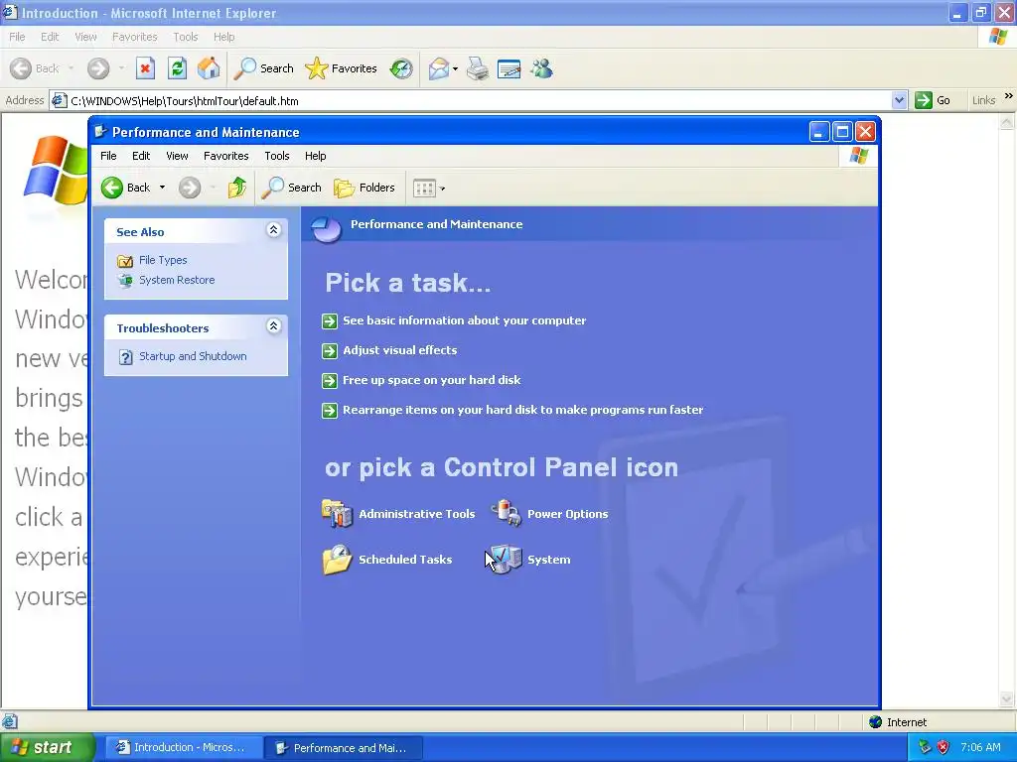This screenshot has height=762, width=1017.
Task: Open the File menu in Performance and Maintenance
Action: pyautogui.click(x=108, y=156)
